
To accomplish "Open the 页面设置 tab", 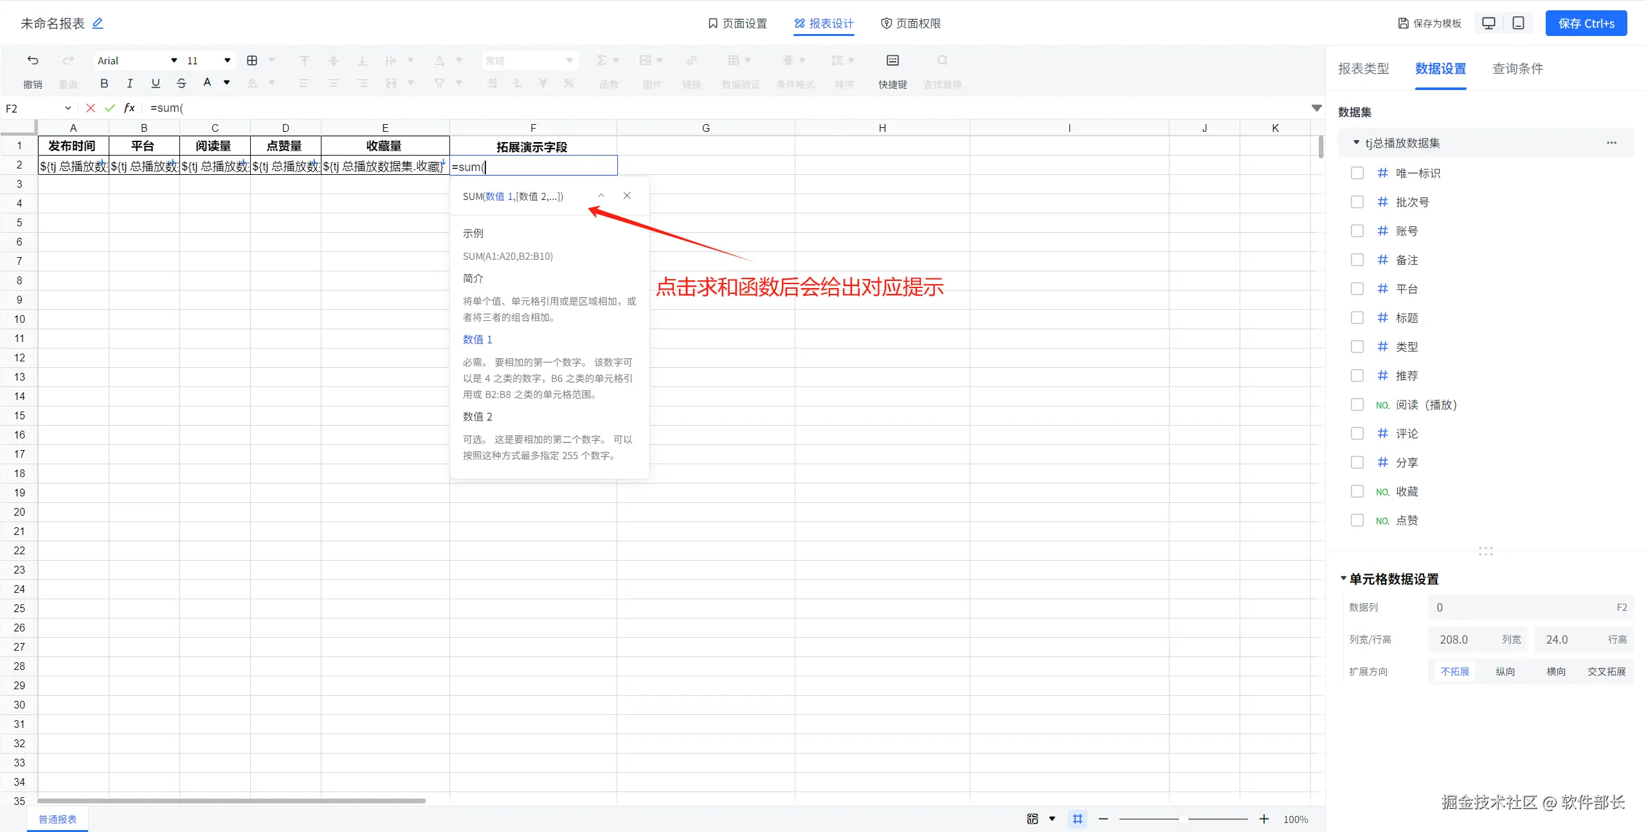I will pos(737,24).
